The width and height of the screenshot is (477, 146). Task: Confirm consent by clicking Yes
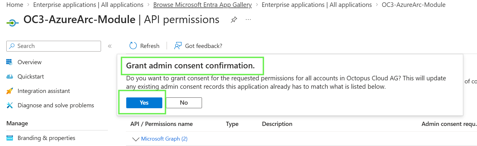(144, 103)
